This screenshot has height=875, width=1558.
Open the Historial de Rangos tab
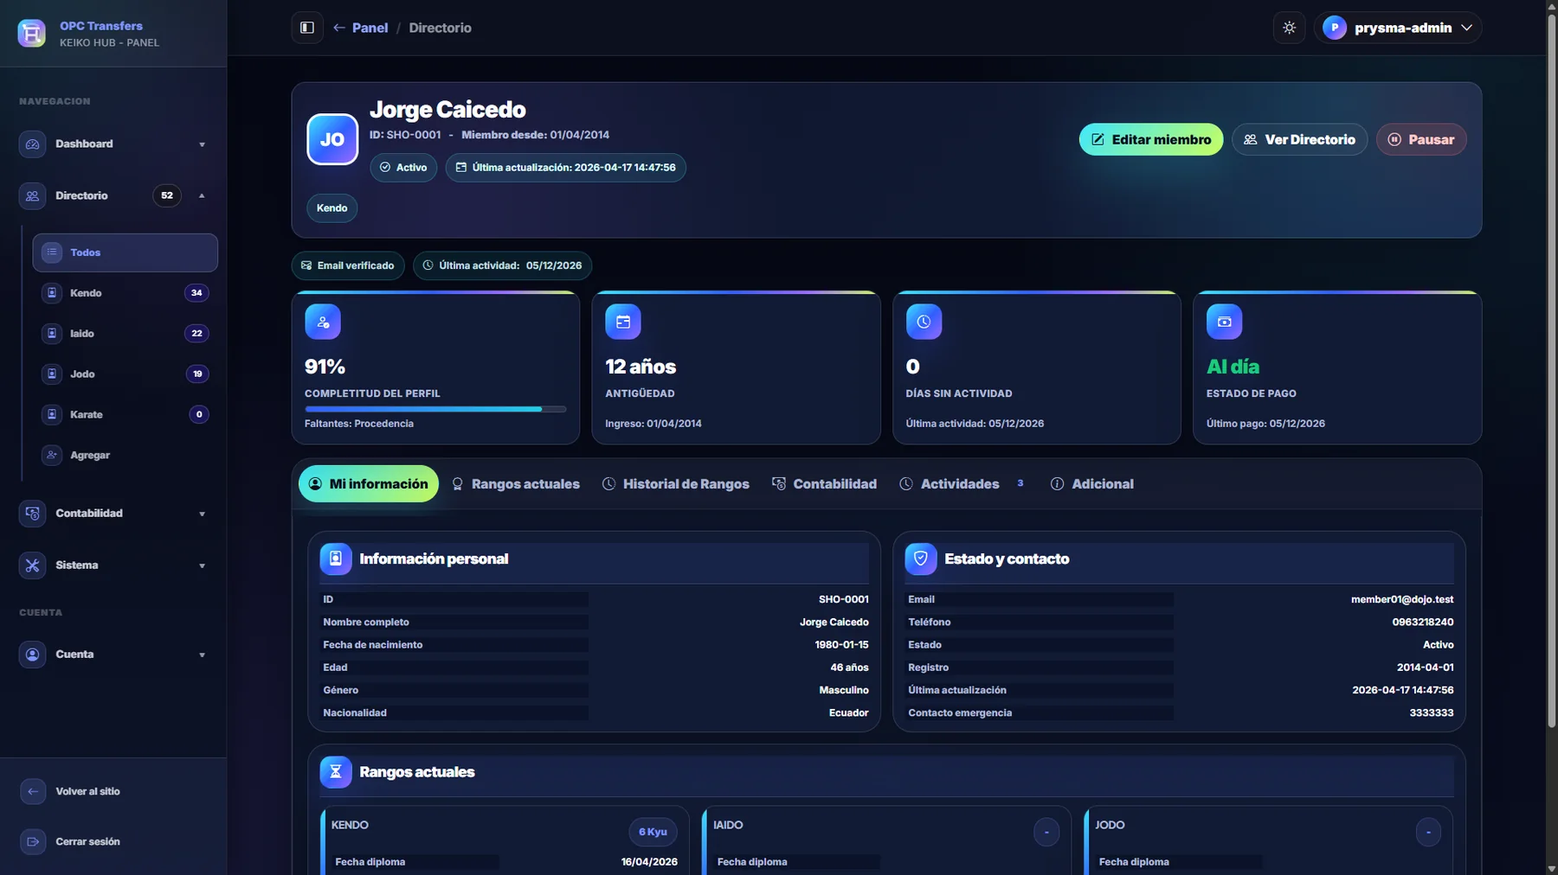[676, 484]
